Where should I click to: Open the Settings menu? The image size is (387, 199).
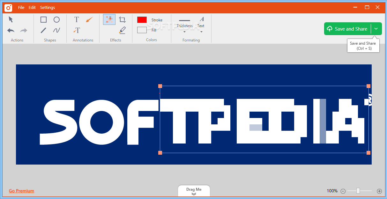(x=48, y=7)
